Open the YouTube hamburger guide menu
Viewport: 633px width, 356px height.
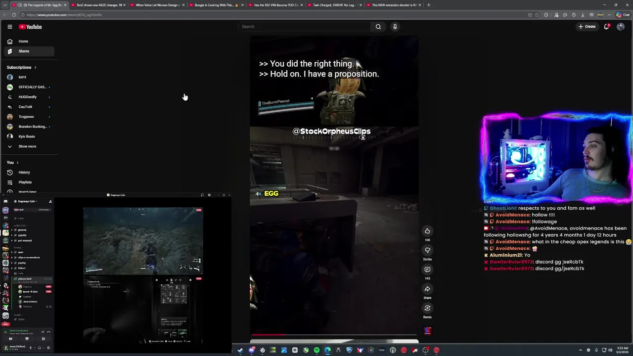9,27
